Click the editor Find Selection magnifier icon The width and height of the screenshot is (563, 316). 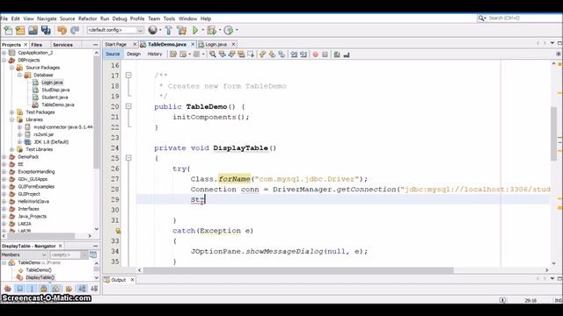(213, 54)
